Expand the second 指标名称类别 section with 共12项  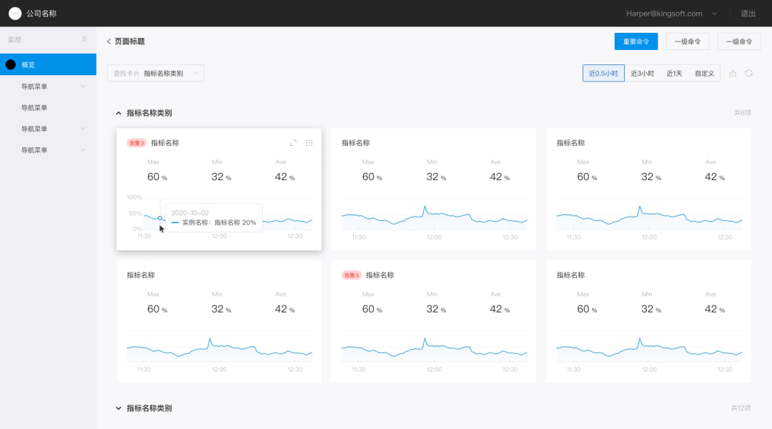pos(119,408)
